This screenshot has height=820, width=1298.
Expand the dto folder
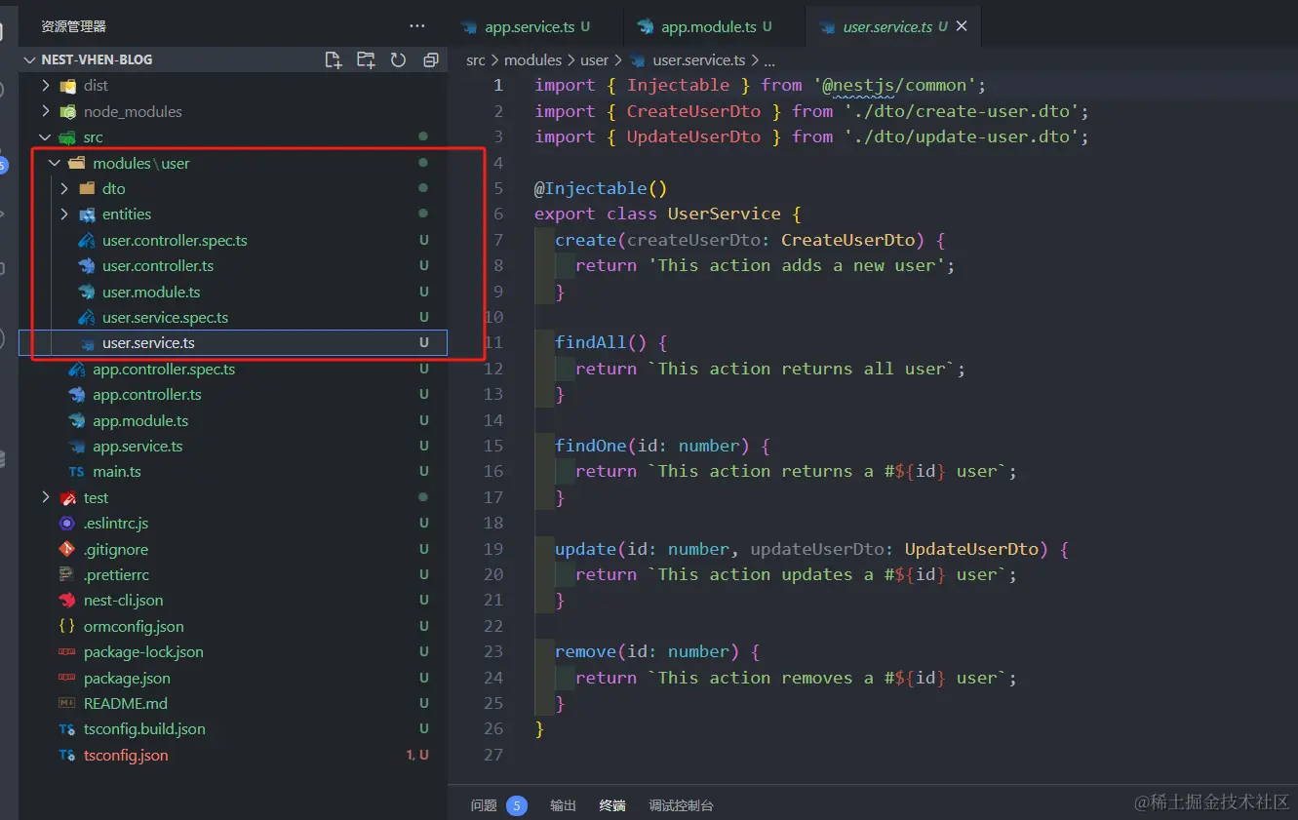click(65, 189)
